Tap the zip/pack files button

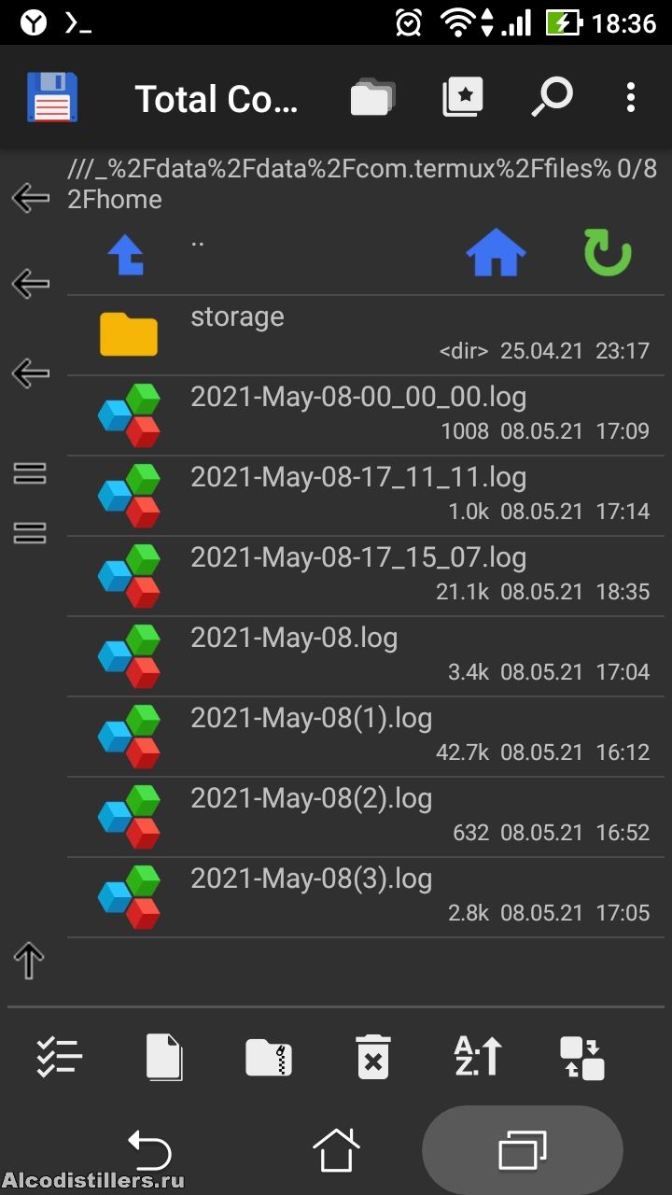pos(269,1058)
